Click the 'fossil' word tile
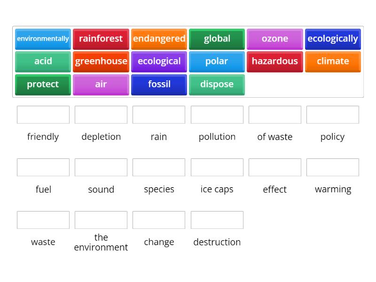This screenshot has width=376, height=282. 159,85
